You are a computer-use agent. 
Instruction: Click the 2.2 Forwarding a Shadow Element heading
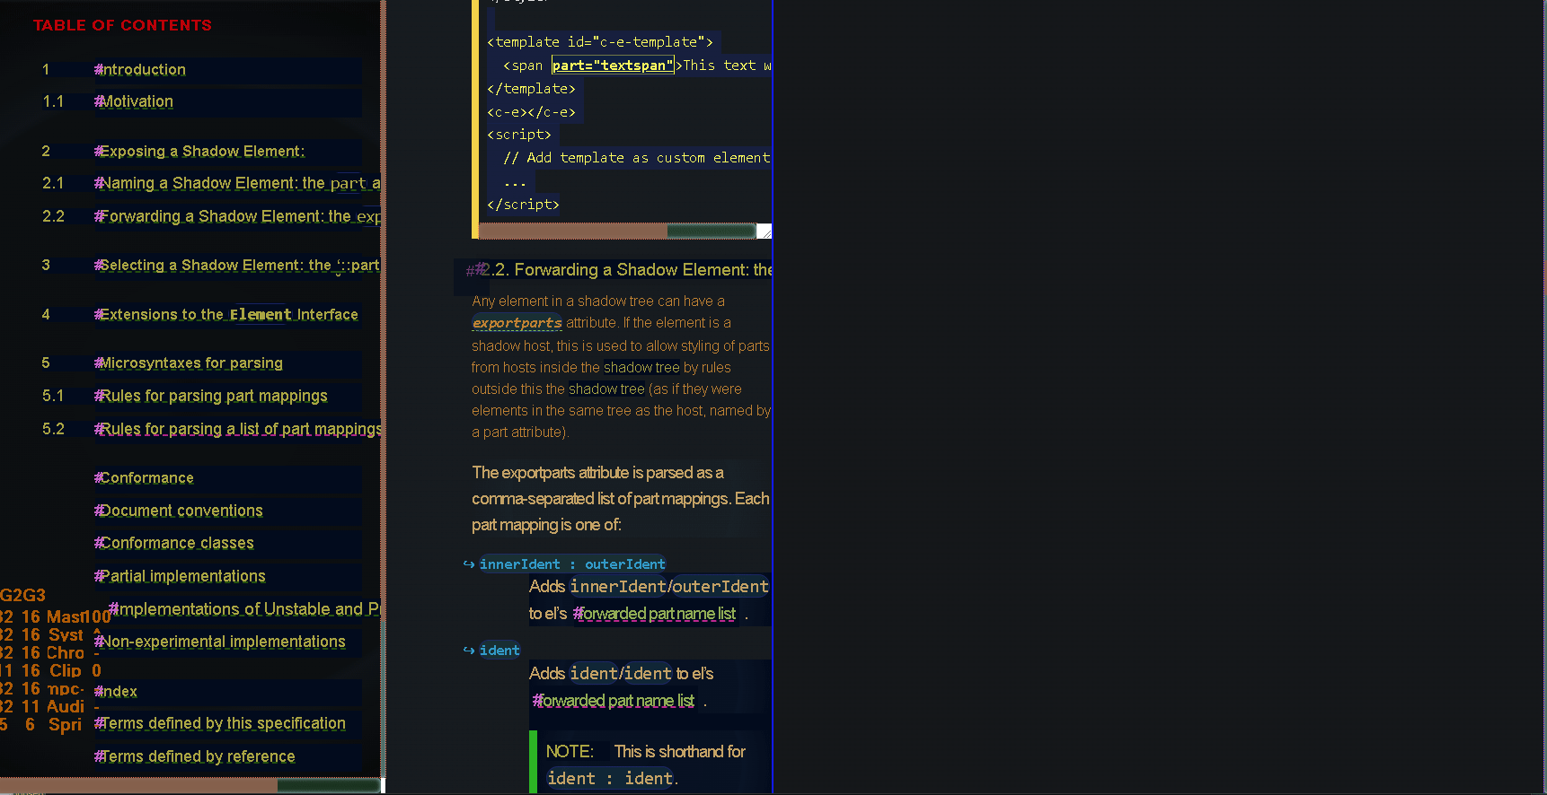point(624,270)
